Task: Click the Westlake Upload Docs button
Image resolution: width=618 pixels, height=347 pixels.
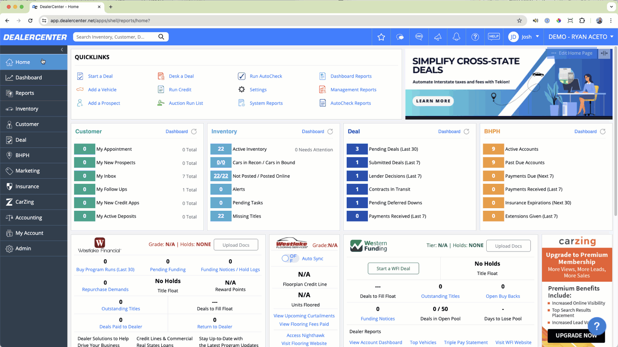Action: pyautogui.click(x=236, y=245)
